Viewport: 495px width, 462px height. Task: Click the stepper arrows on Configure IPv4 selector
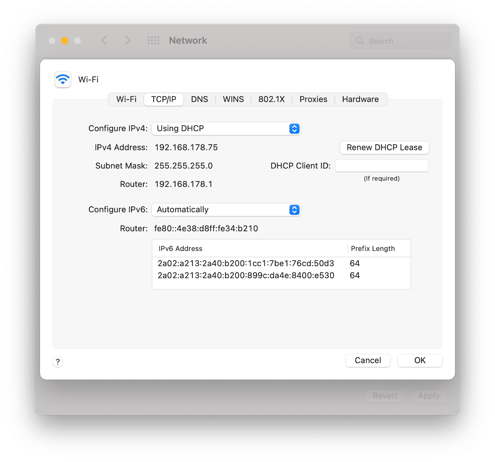(294, 128)
